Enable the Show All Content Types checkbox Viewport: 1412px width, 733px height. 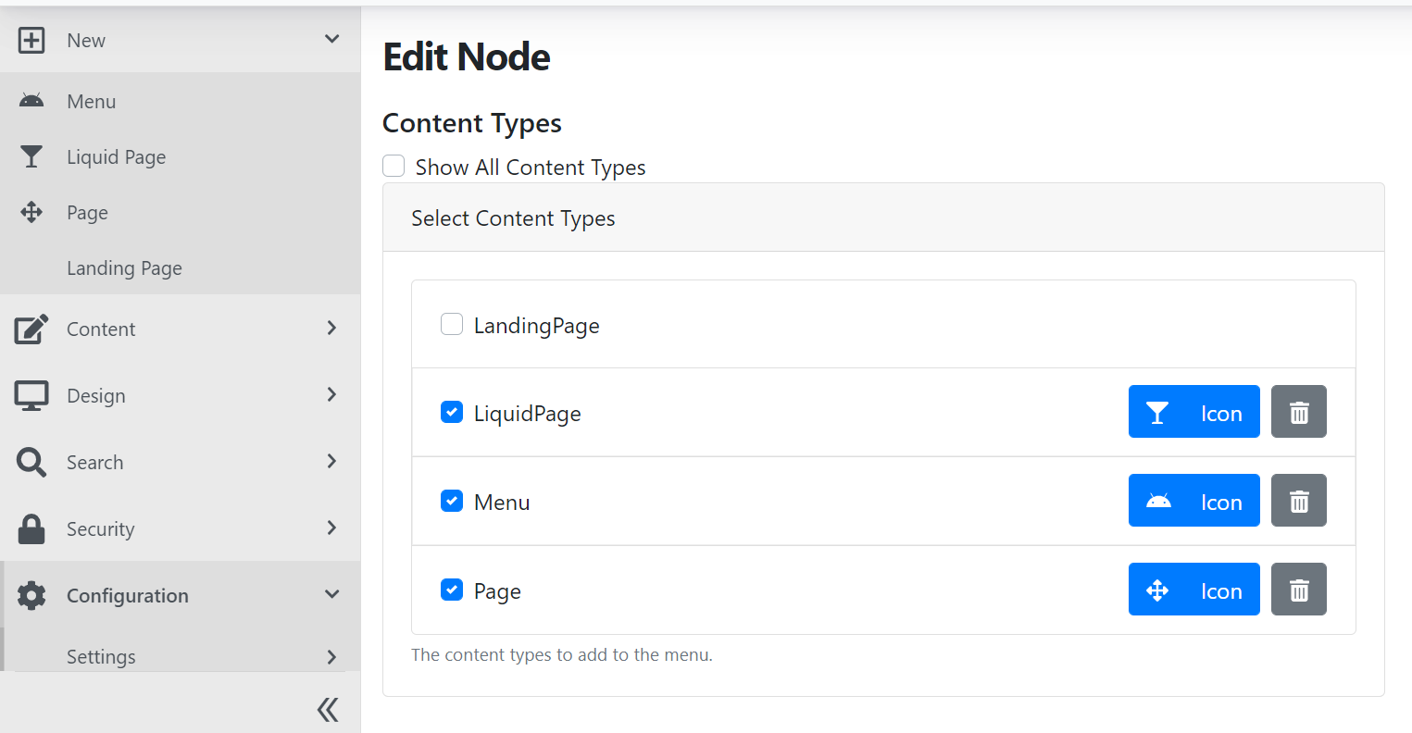tap(393, 165)
